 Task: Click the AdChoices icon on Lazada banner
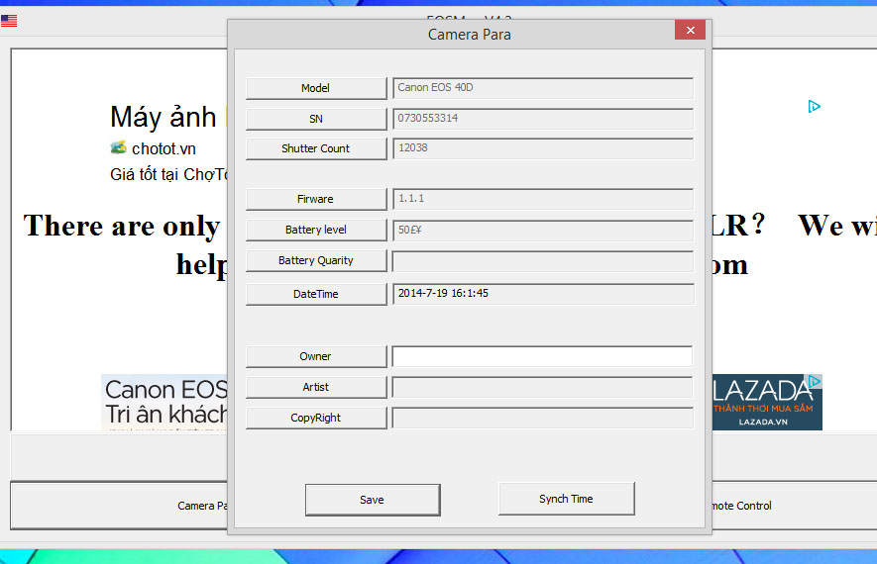point(816,381)
